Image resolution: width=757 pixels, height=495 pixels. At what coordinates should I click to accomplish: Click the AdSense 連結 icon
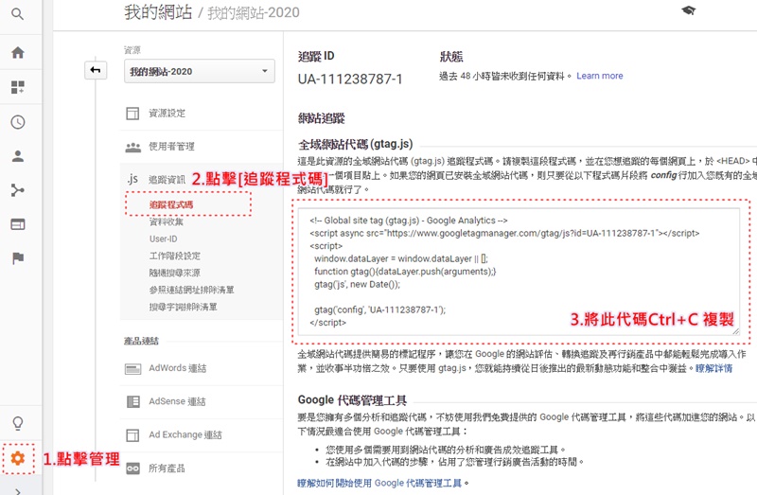coord(132,402)
